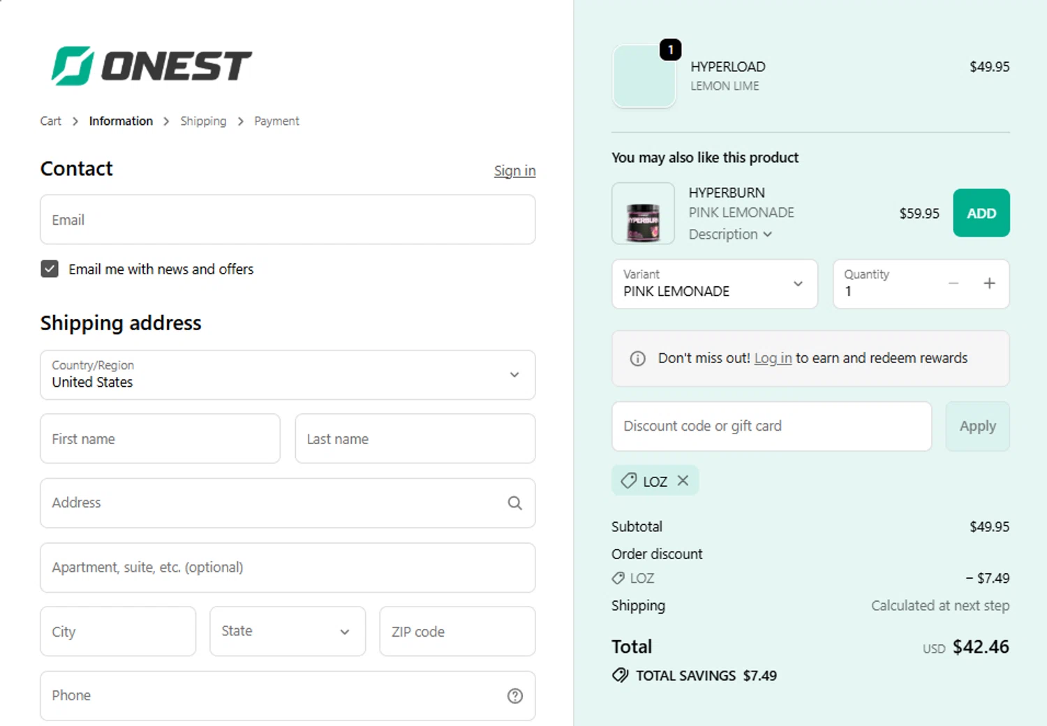Open the State dropdown
1047x726 pixels.
[288, 631]
